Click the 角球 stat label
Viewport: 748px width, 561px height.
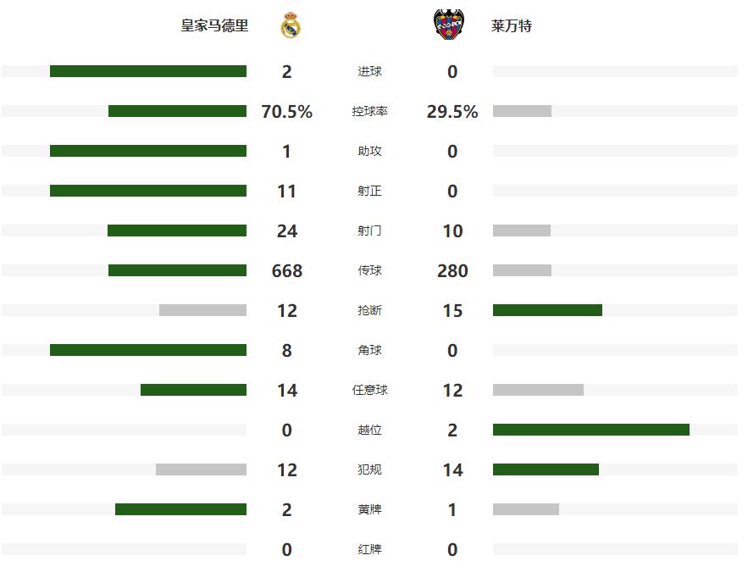tap(369, 350)
